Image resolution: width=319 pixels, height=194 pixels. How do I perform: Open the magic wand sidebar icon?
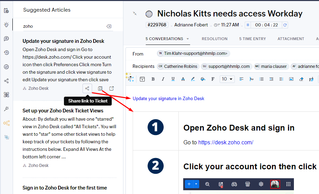coord(6,109)
